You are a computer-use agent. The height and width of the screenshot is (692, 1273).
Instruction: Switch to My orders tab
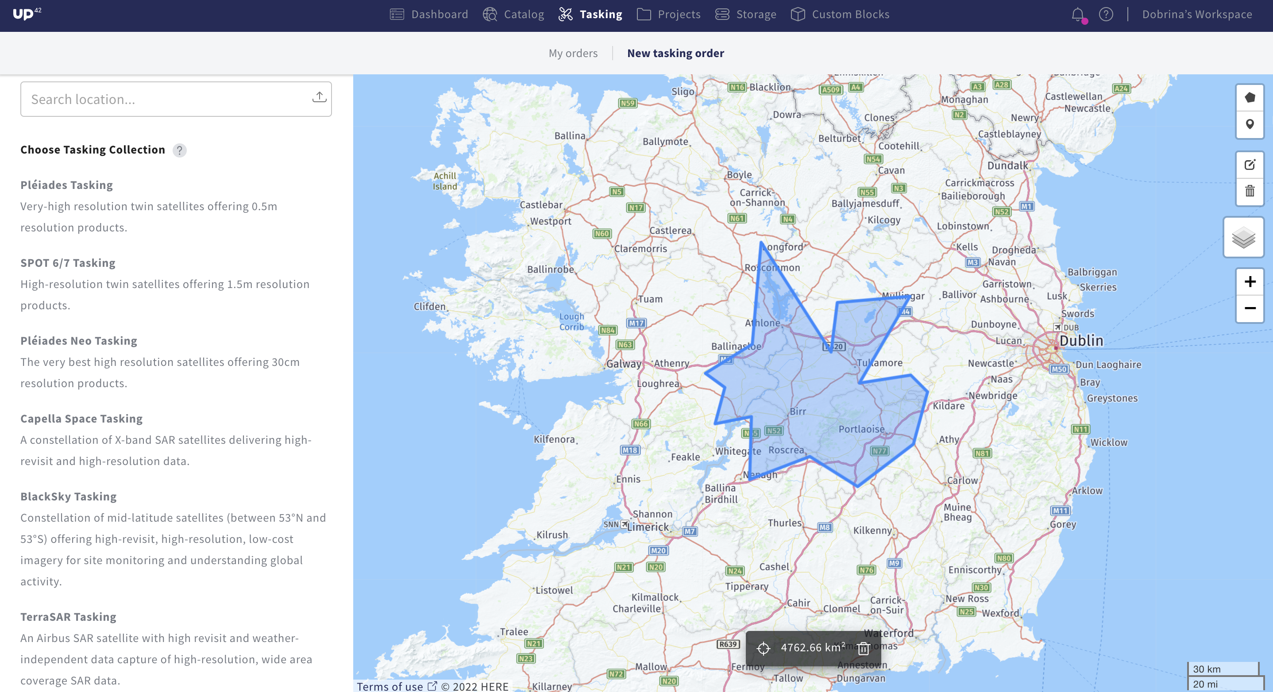pyautogui.click(x=573, y=54)
